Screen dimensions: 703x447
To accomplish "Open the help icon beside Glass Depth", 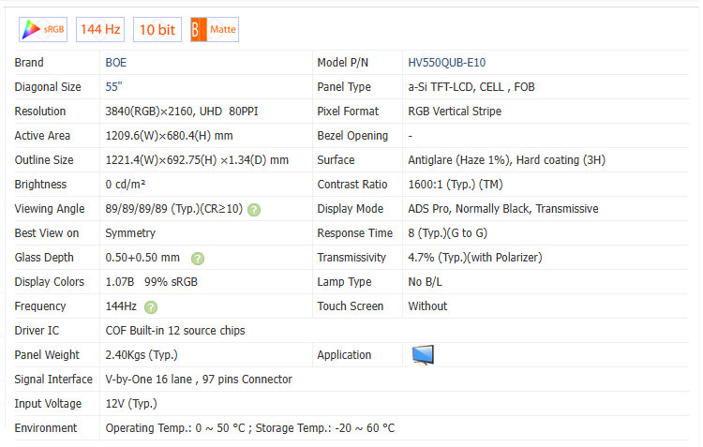I will pos(198,258).
